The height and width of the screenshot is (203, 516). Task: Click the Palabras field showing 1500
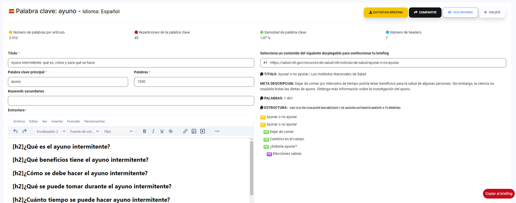pyautogui.click(x=194, y=82)
